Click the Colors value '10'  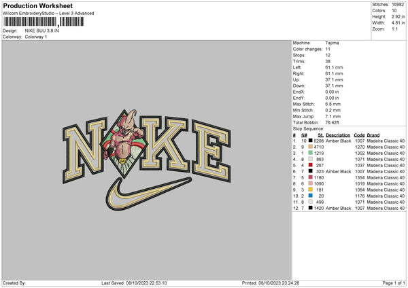click(394, 11)
